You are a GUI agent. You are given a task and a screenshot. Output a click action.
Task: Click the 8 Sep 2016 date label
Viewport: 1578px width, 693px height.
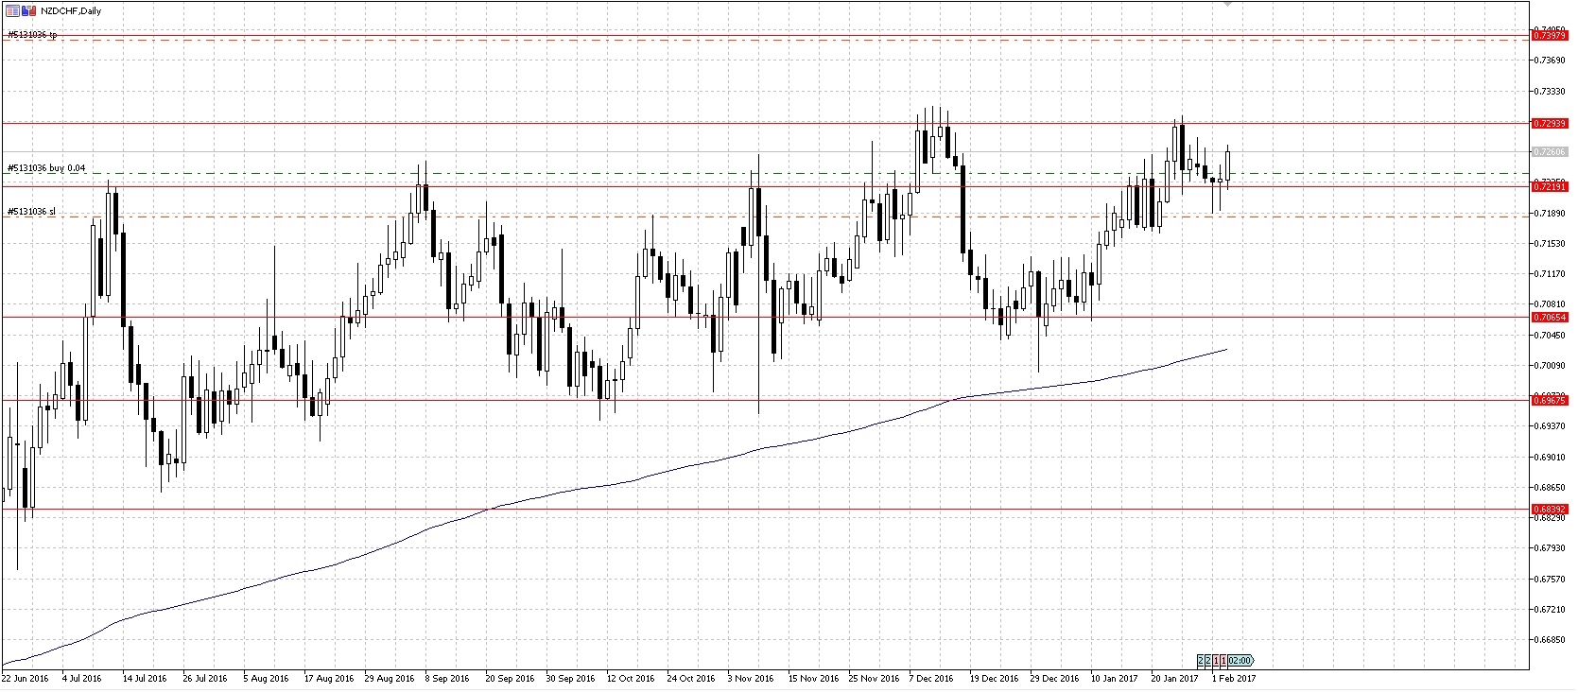447,679
